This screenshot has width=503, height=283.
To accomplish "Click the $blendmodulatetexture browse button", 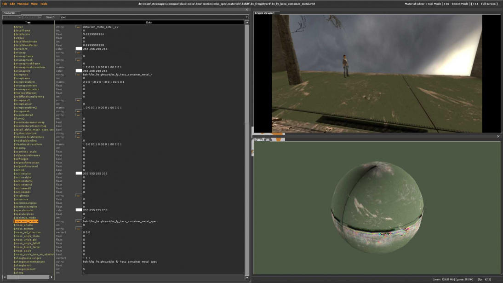I will (x=78, y=137).
